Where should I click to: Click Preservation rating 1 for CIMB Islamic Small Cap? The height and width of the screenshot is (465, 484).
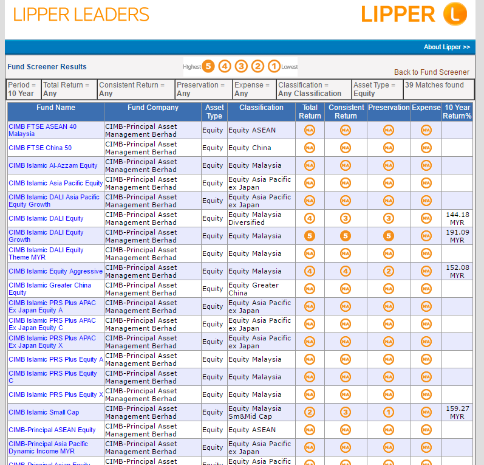(x=389, y=412)
